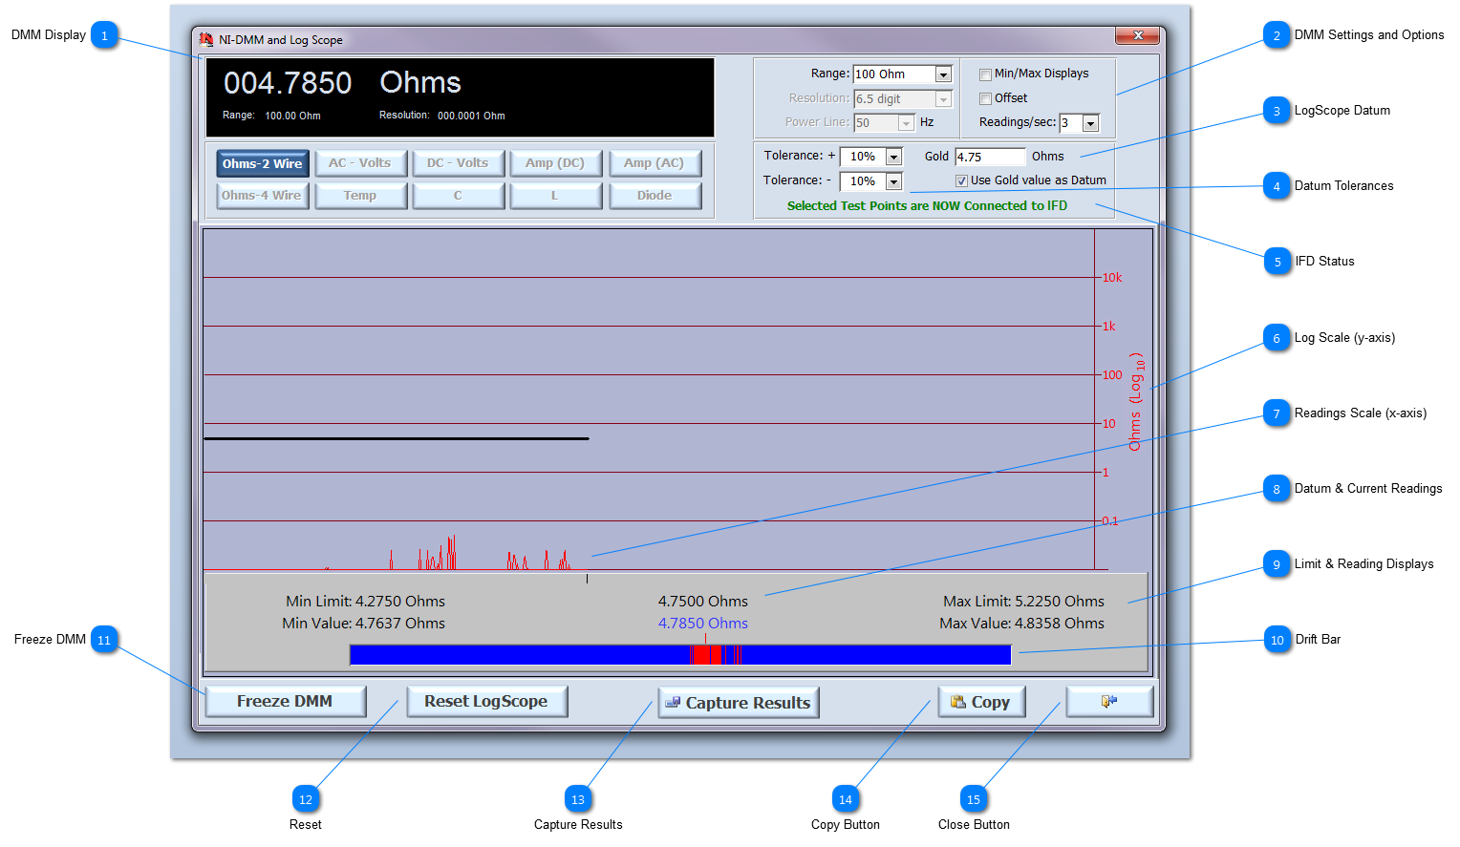1460x847 pixels.
Task: Click the NI-DMM application icon in title bar
Action: click(x=205, y=38)
